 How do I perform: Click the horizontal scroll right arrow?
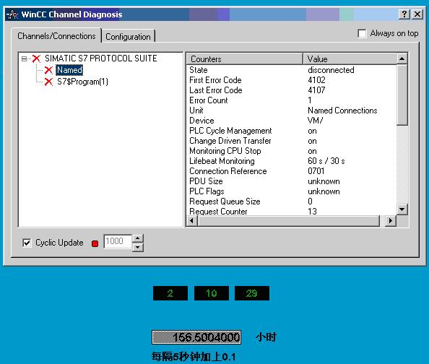pyautogui.click(x=391, y=220)
